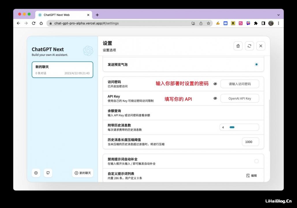Viewport: 297px width, 208px height.
Task: Click the share page icon
Action: pos(201,23)
